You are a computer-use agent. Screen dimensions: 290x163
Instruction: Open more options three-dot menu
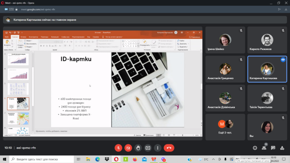pyautogui.click(x=157, y=148)
